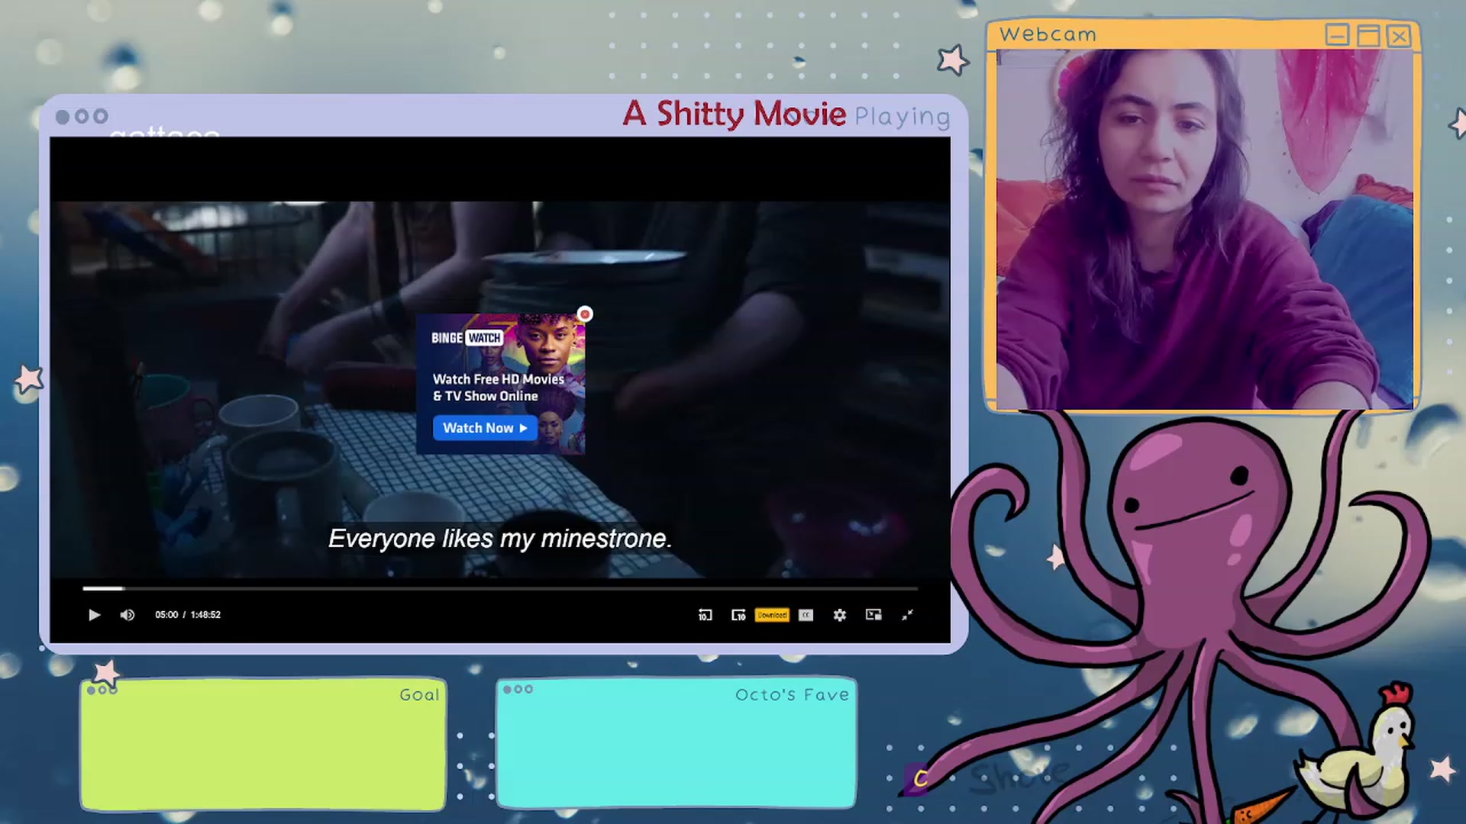Viewport: 1466px width, 824px height.
Task: Click the Octo's Fave panel
Action: (676, 742)
